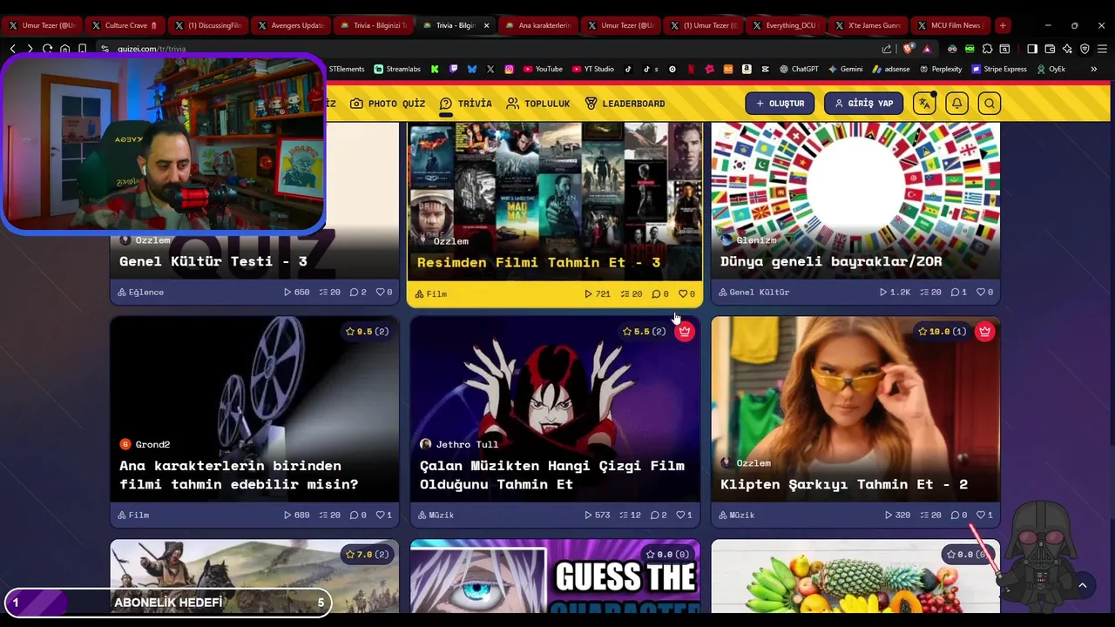Open Çalan Müzikten Hangi Çizgi Film quiz title

(x=552, y=475)
